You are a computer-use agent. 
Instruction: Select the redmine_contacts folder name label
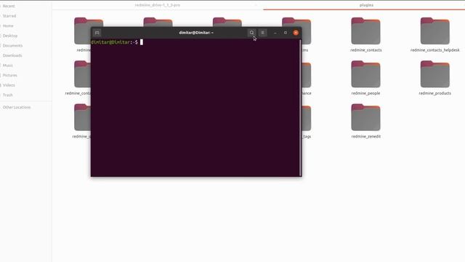coord(366,50)
